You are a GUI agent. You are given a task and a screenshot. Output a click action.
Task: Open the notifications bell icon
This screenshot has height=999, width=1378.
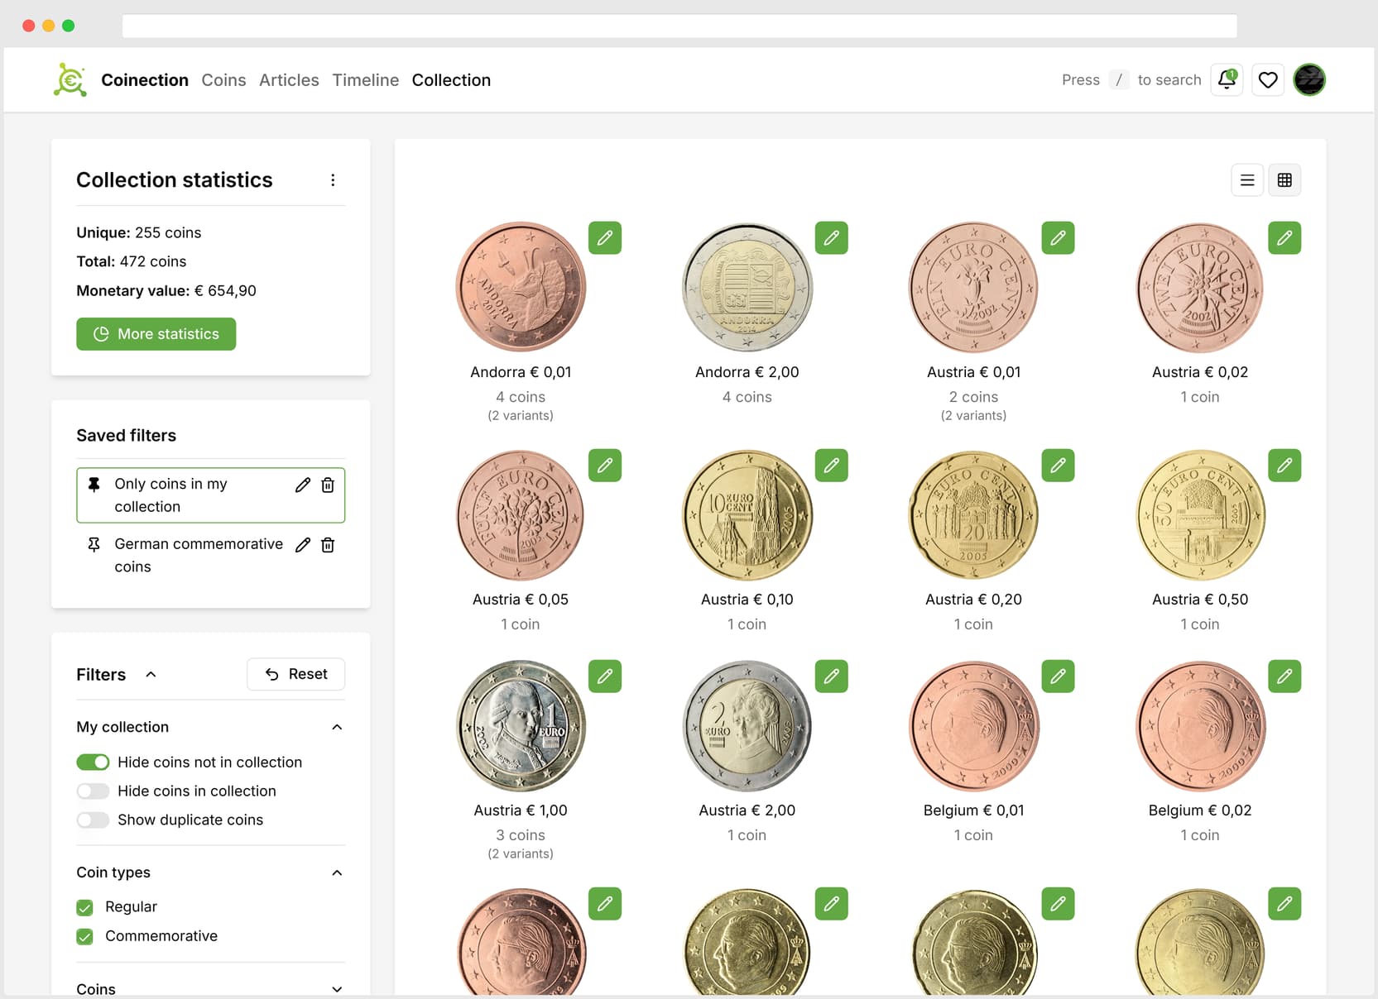[x=1227, y=80]
